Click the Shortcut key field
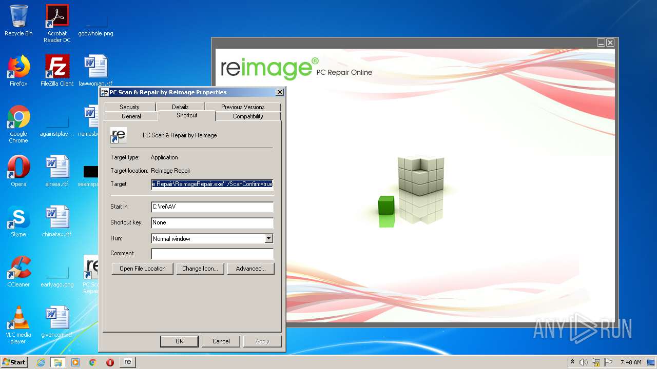The image size is (657, 369). [212, 223]
